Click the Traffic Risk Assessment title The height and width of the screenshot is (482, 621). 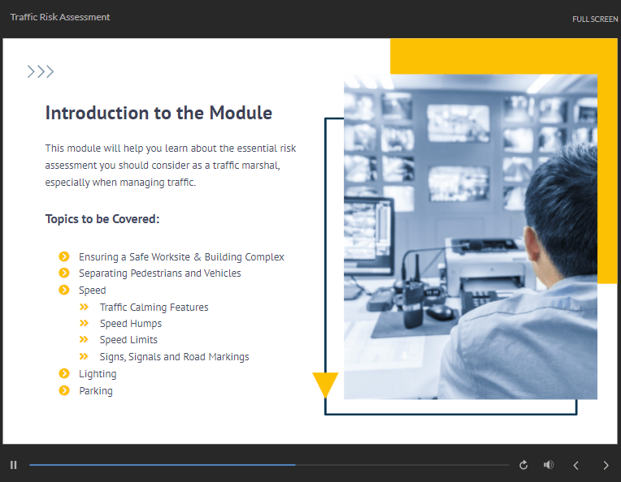tap(60, 17)
